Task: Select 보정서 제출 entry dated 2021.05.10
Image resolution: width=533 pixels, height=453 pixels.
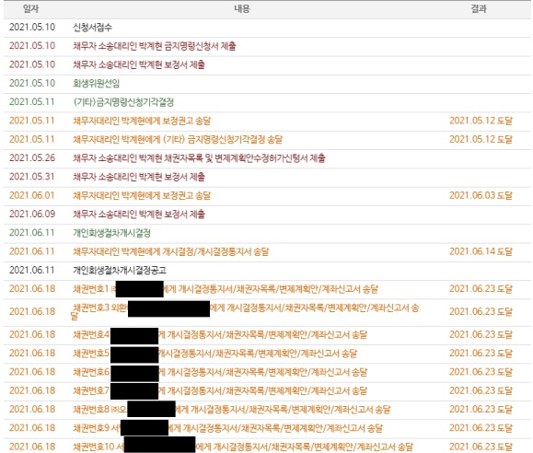Action: point(139,64)
